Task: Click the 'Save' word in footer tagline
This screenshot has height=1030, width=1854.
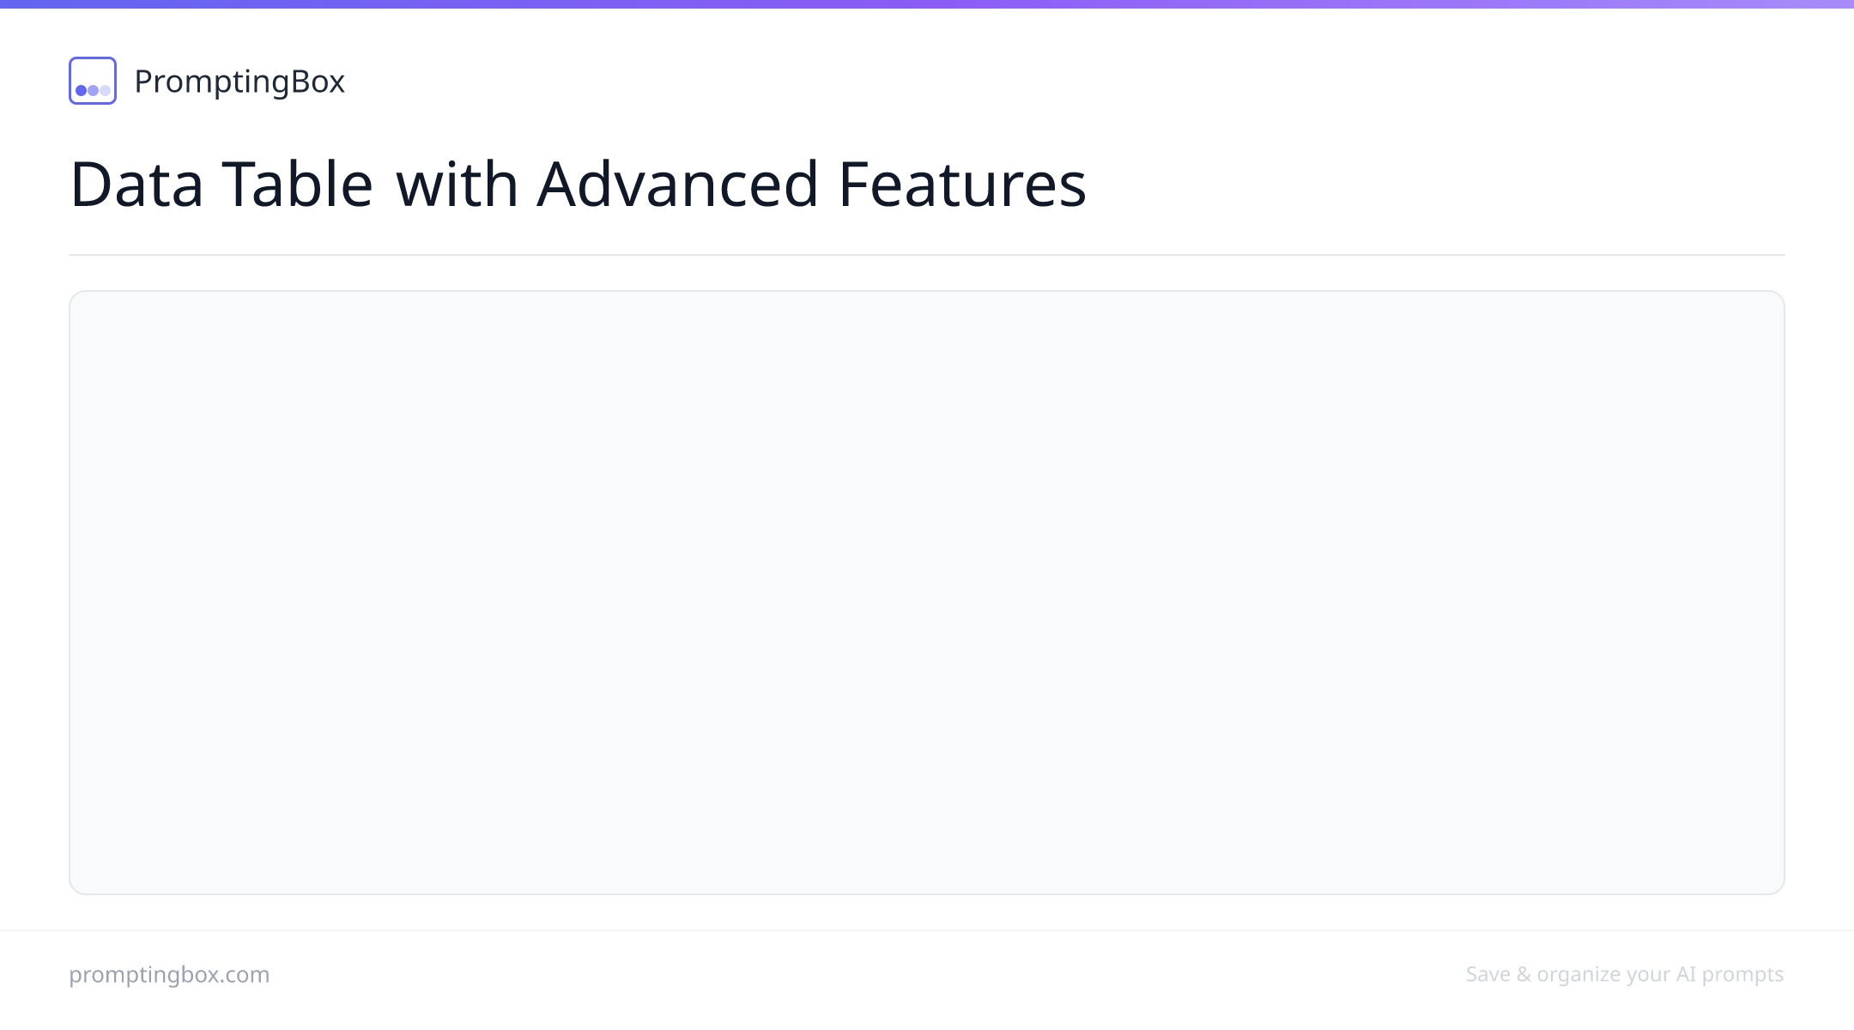Action: (x=1487, y=974)
